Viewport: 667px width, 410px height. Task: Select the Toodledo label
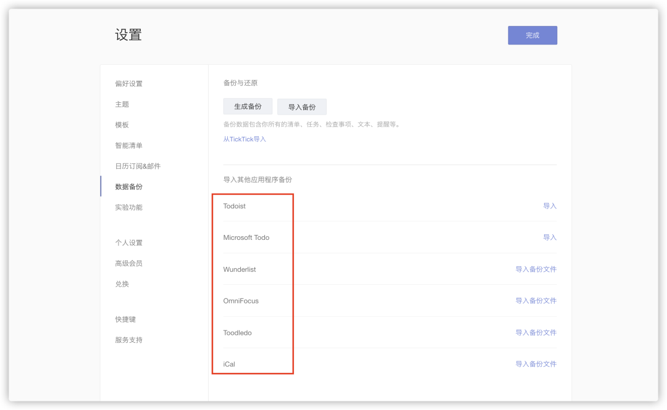(x=237, y=333)
